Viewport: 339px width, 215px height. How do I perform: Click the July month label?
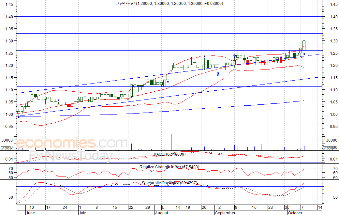pos(82,213)
